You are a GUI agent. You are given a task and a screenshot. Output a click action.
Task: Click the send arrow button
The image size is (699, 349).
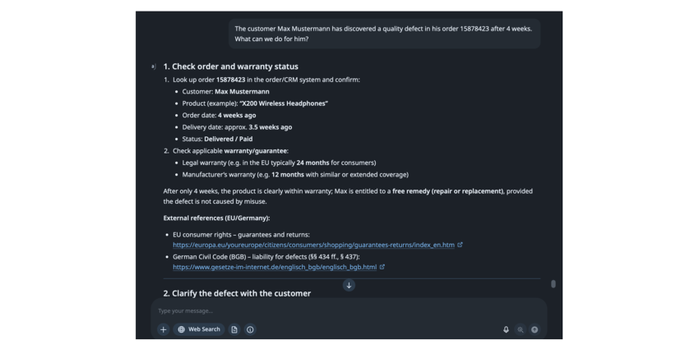coord(535,329)
